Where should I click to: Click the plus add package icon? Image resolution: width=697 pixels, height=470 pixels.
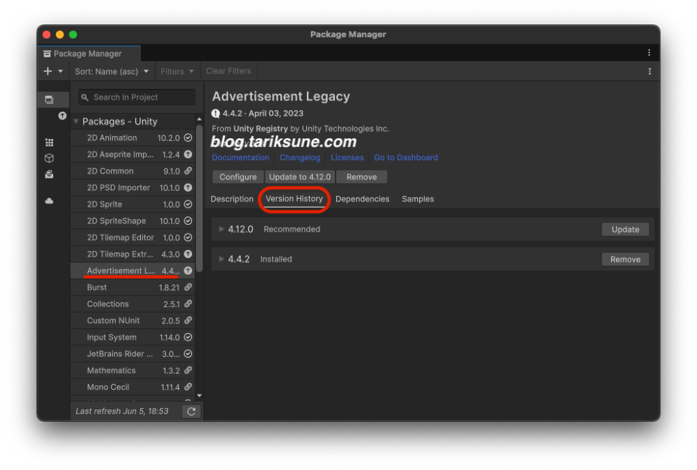(48, 72)
